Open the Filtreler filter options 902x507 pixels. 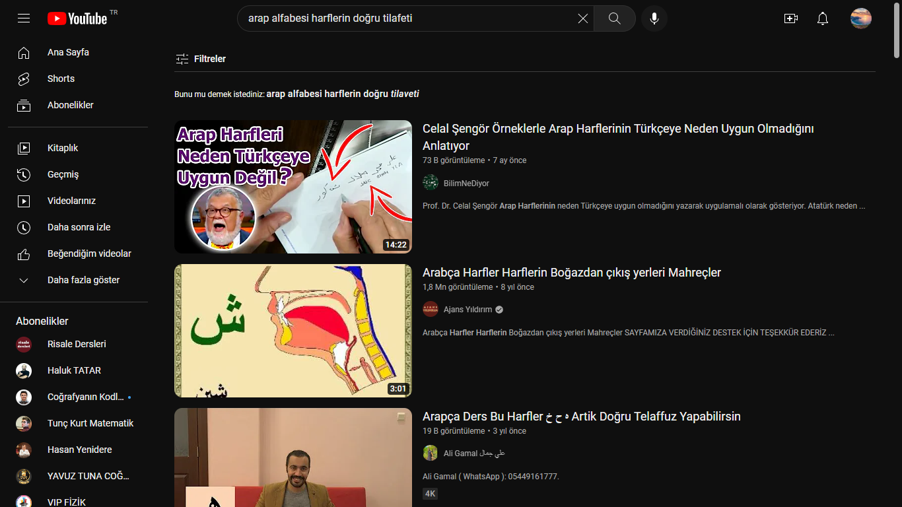[x=201, y=59]
